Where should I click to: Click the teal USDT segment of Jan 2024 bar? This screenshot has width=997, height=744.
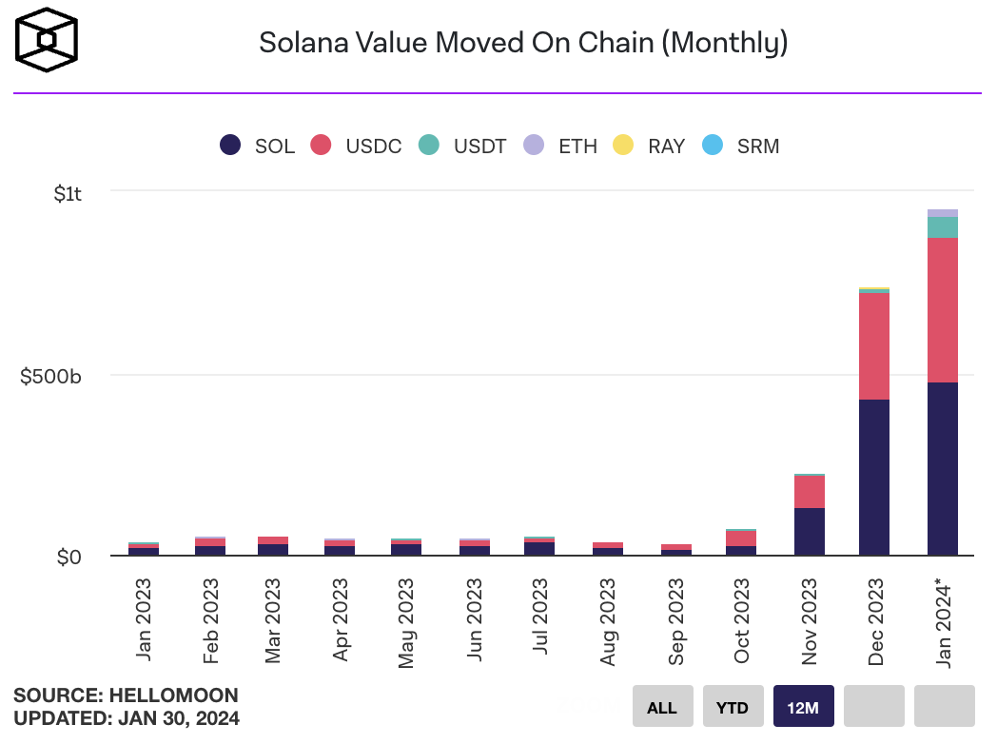(x=942, y=226)
